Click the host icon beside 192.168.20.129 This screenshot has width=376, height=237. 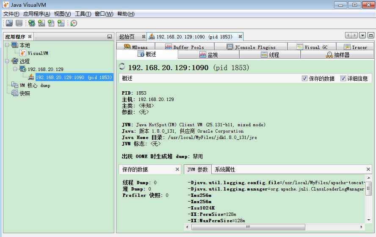23,69
